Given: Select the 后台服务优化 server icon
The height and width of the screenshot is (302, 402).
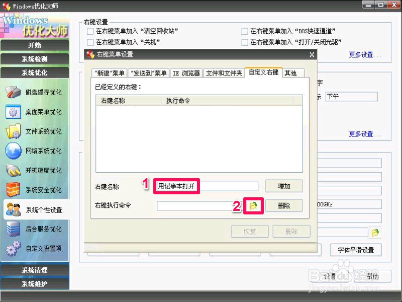Looking at the screenshot, I should 13,229.
